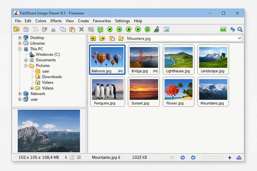Click the yellow arrow icon beside path box
257x171 pixels.
click(102, 39)
